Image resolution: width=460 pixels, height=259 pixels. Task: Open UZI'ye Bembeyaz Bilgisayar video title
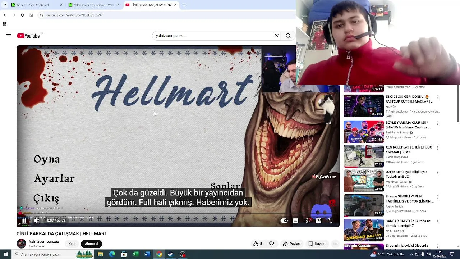(x=406, y=174)
